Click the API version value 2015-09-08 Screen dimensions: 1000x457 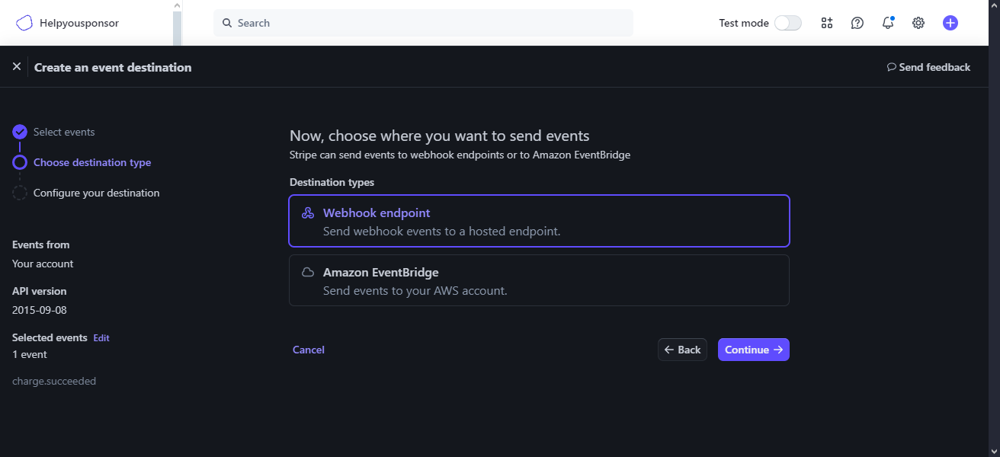tap(40, 310)
